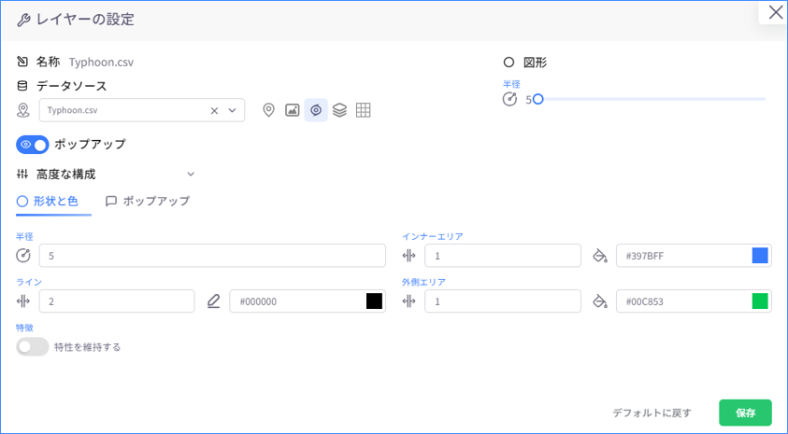Collapse the 高度な構成 section chevron
This screenshot has width=788, height=434.
[191, 175]
